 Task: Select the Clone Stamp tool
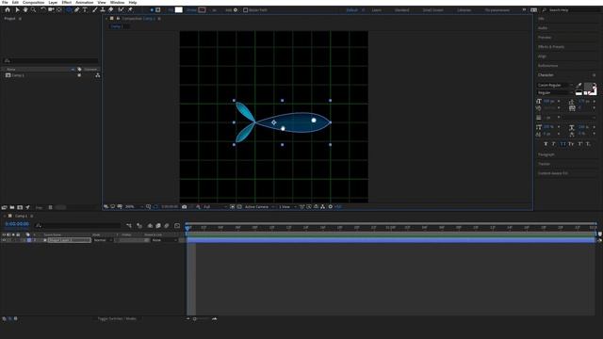point(103,9)
